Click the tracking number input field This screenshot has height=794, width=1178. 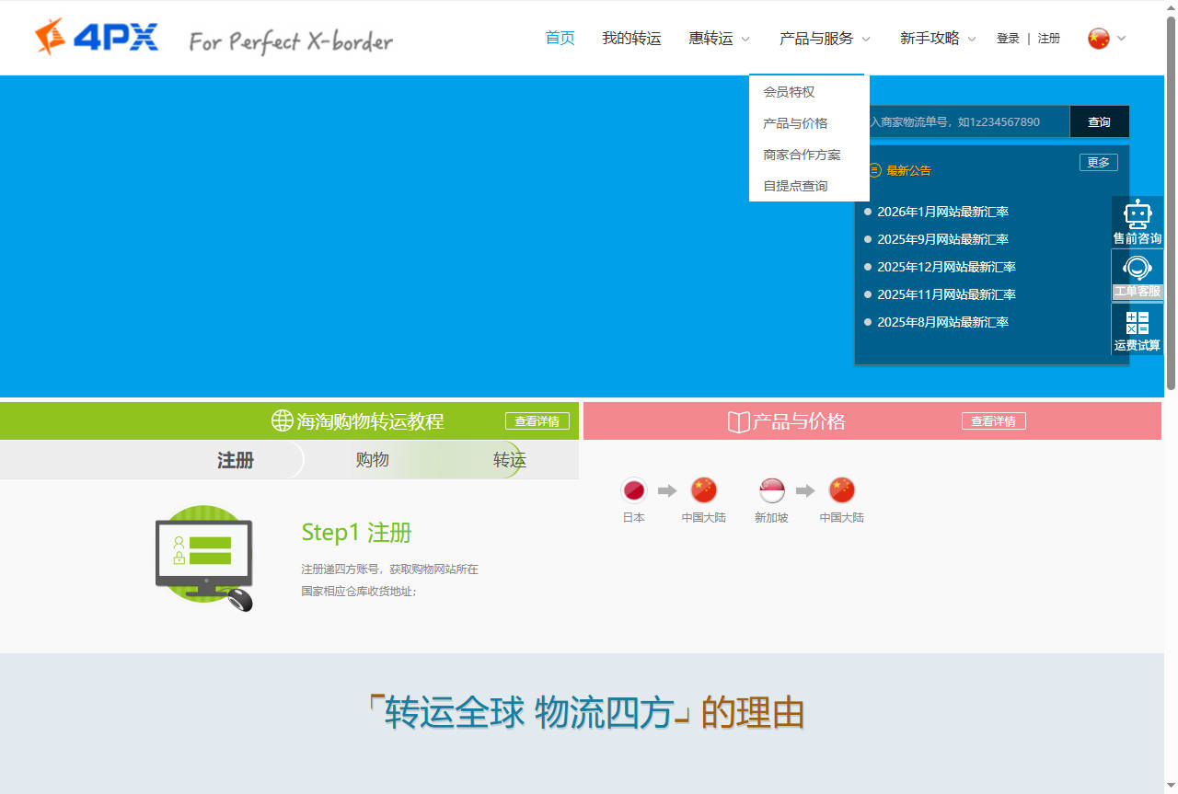962,121
